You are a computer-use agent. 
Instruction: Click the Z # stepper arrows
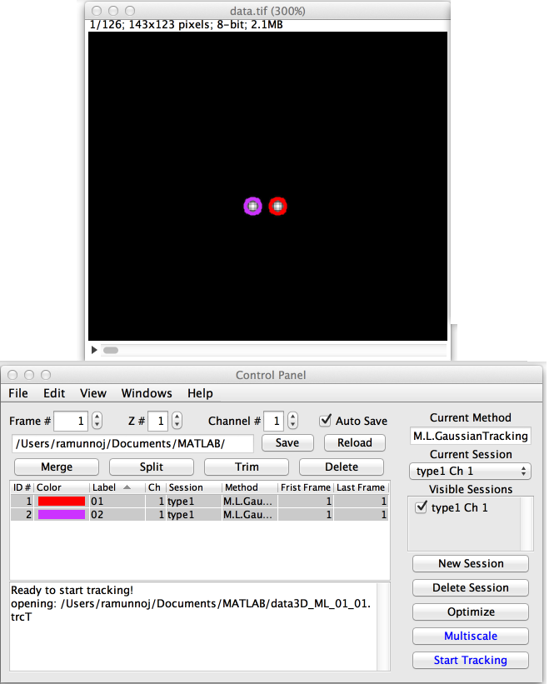[177, 421]
